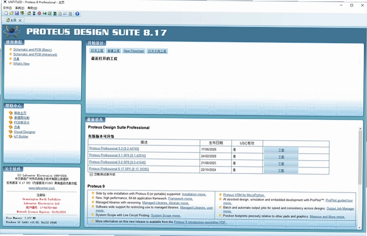Open Bill of Materials toolbar icon
The height and width of the screenshot is (236, 367).
(60, 13)
